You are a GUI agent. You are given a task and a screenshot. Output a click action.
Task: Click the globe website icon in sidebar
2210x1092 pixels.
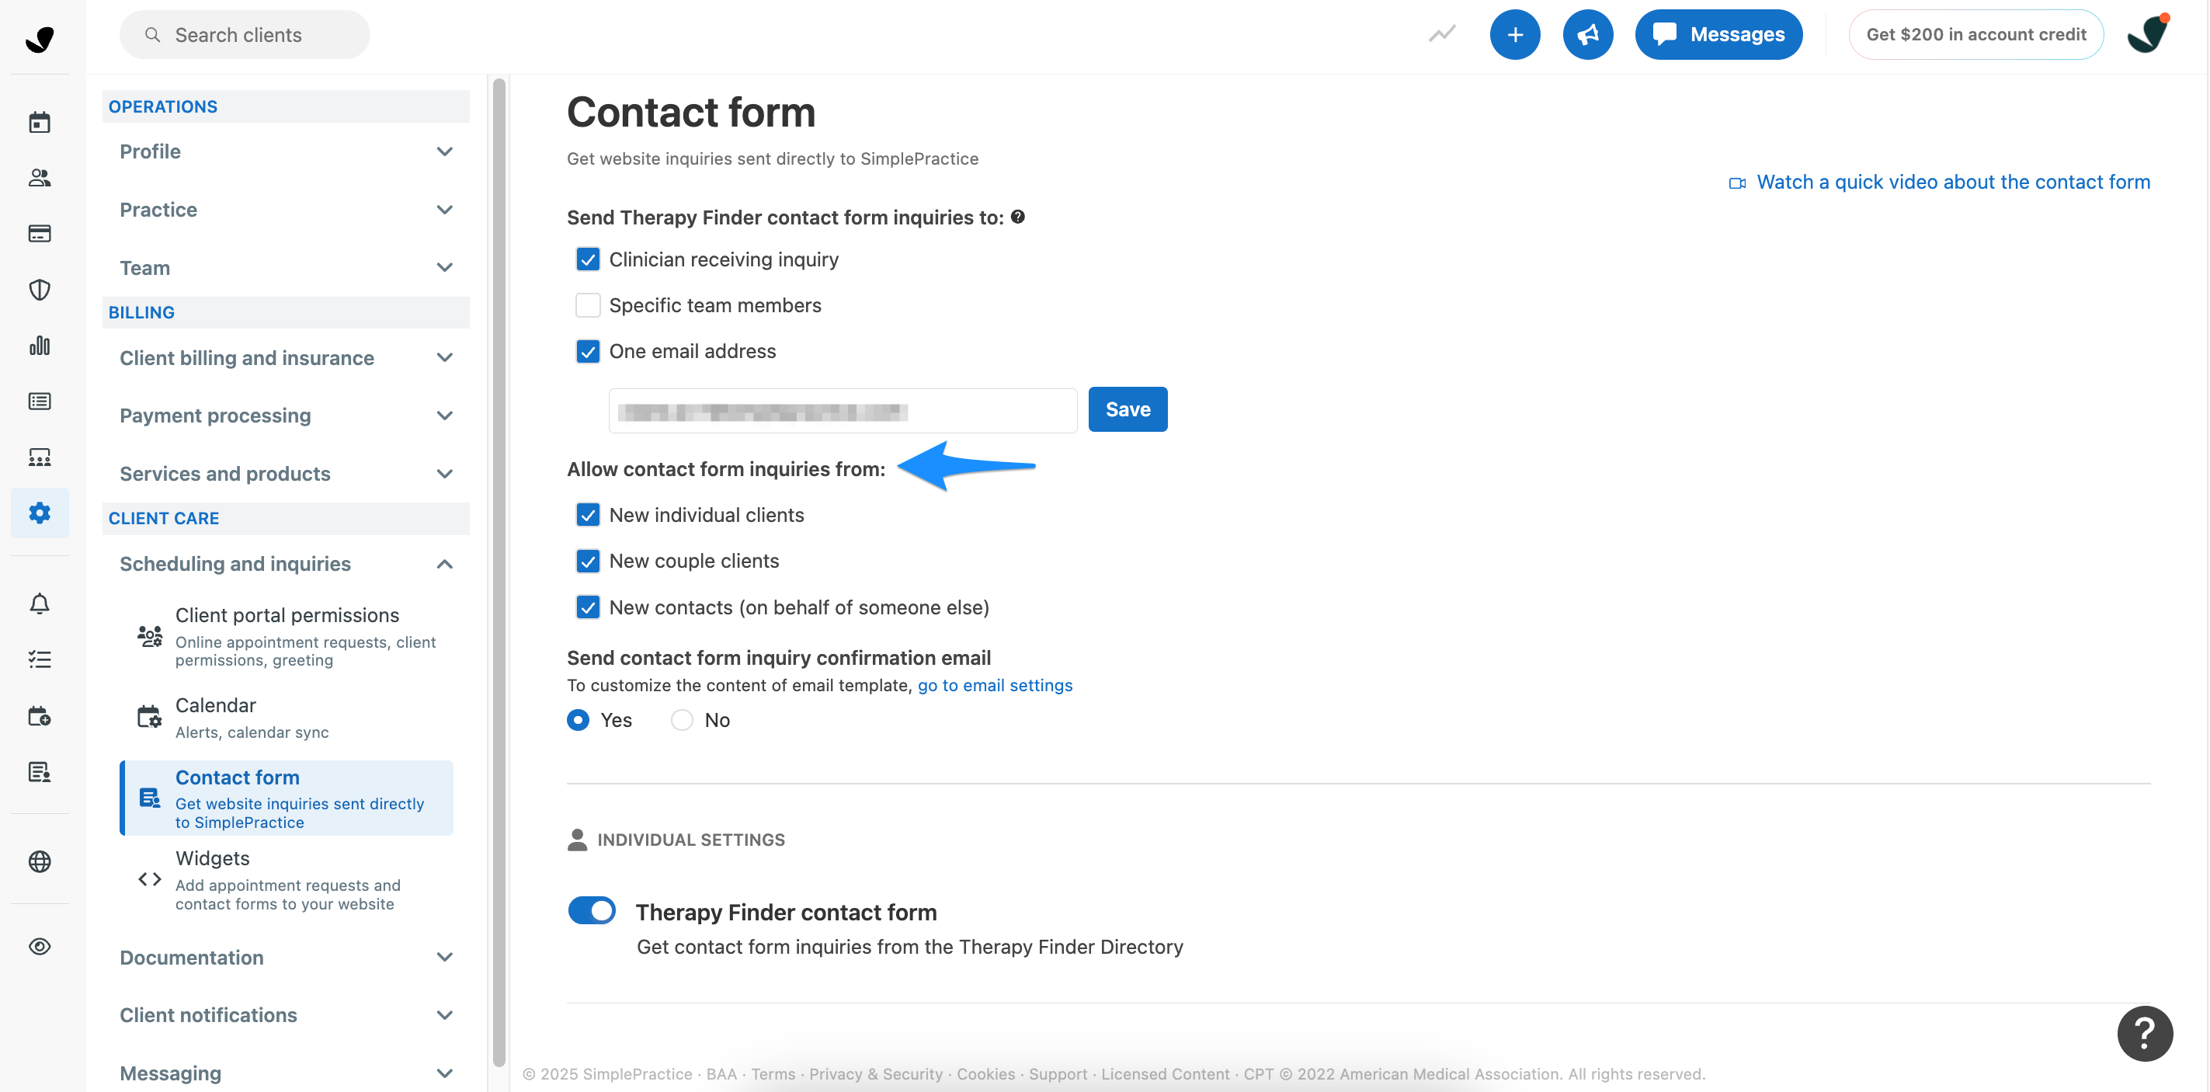coord(40,861)
